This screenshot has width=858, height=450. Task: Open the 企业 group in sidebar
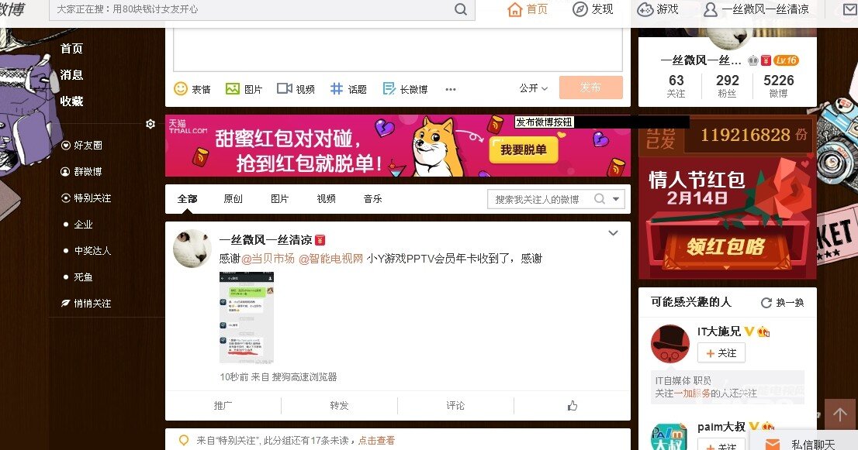(83, 224)
